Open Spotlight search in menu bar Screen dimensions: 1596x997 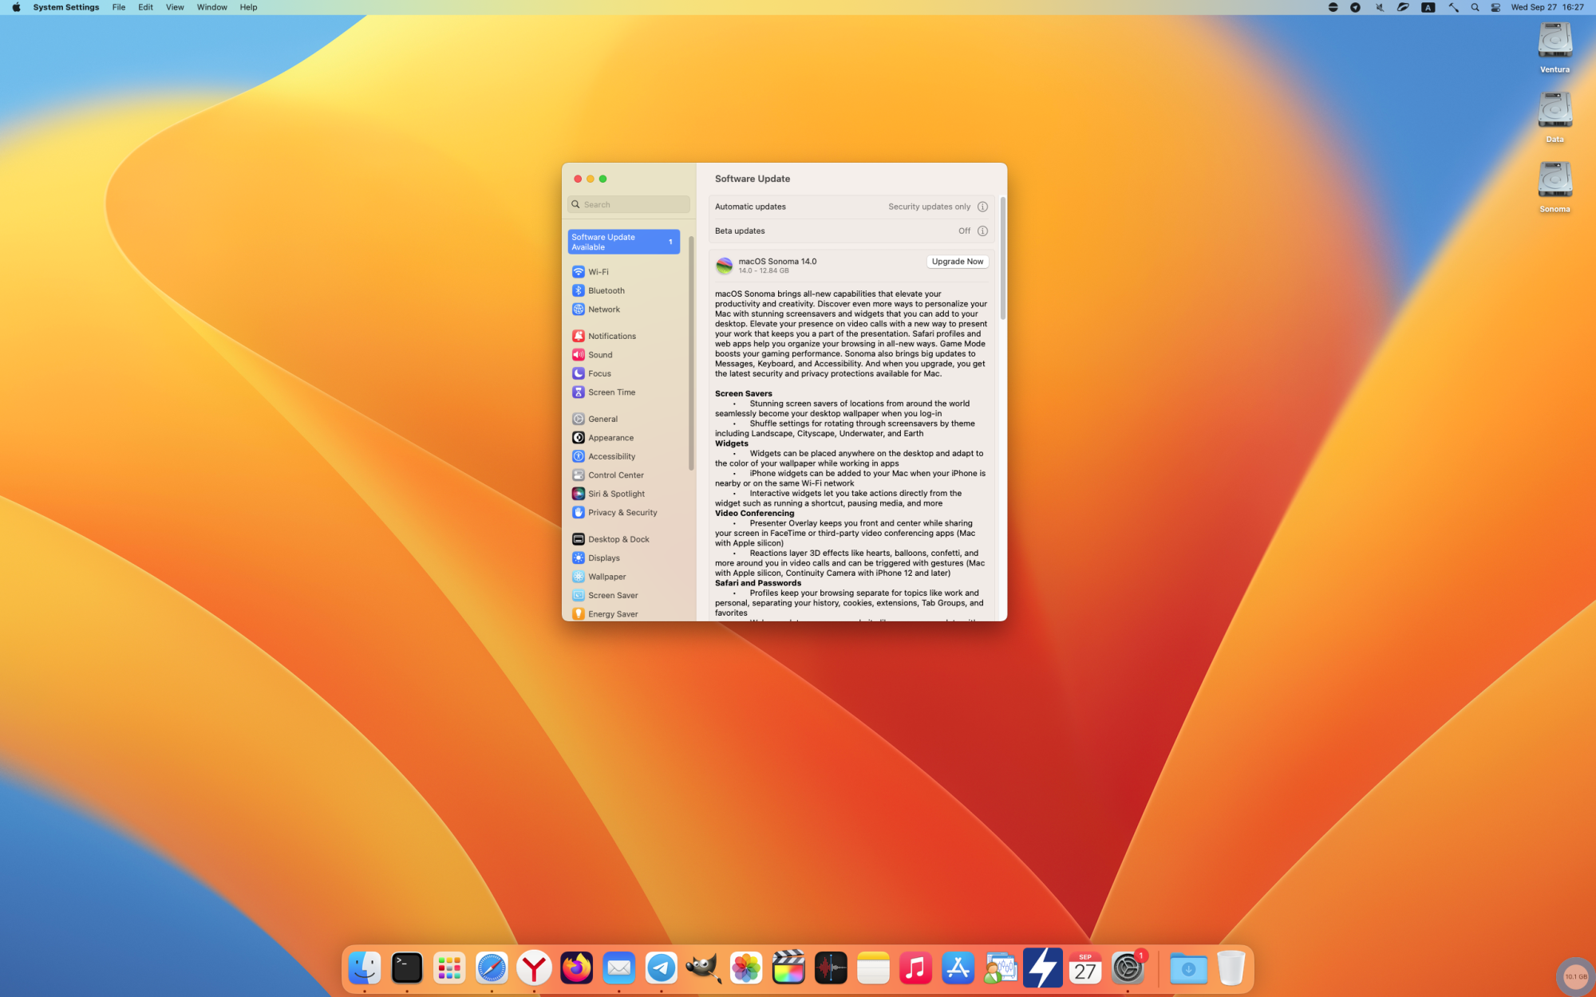1475,7
